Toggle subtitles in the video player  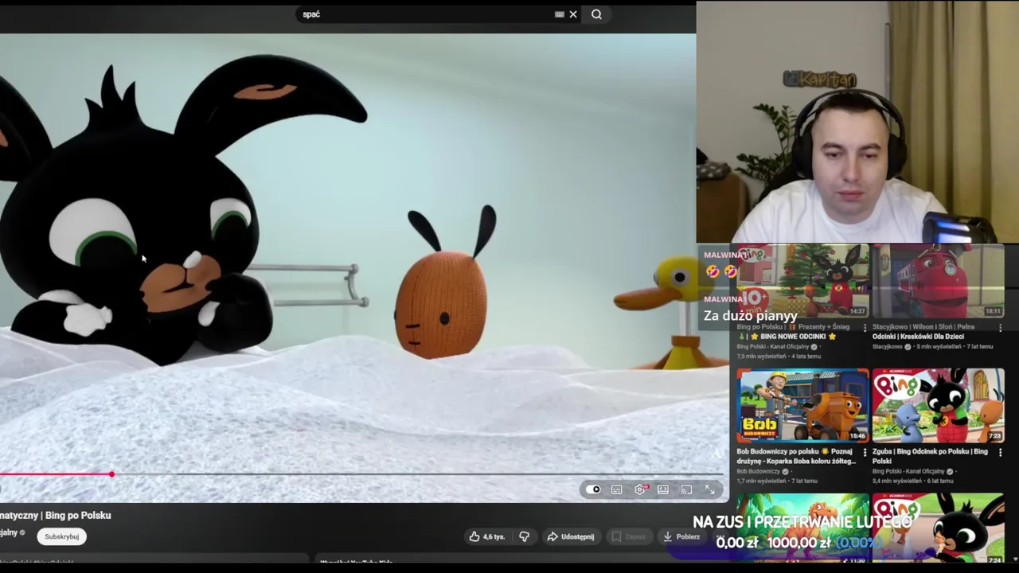617,489
